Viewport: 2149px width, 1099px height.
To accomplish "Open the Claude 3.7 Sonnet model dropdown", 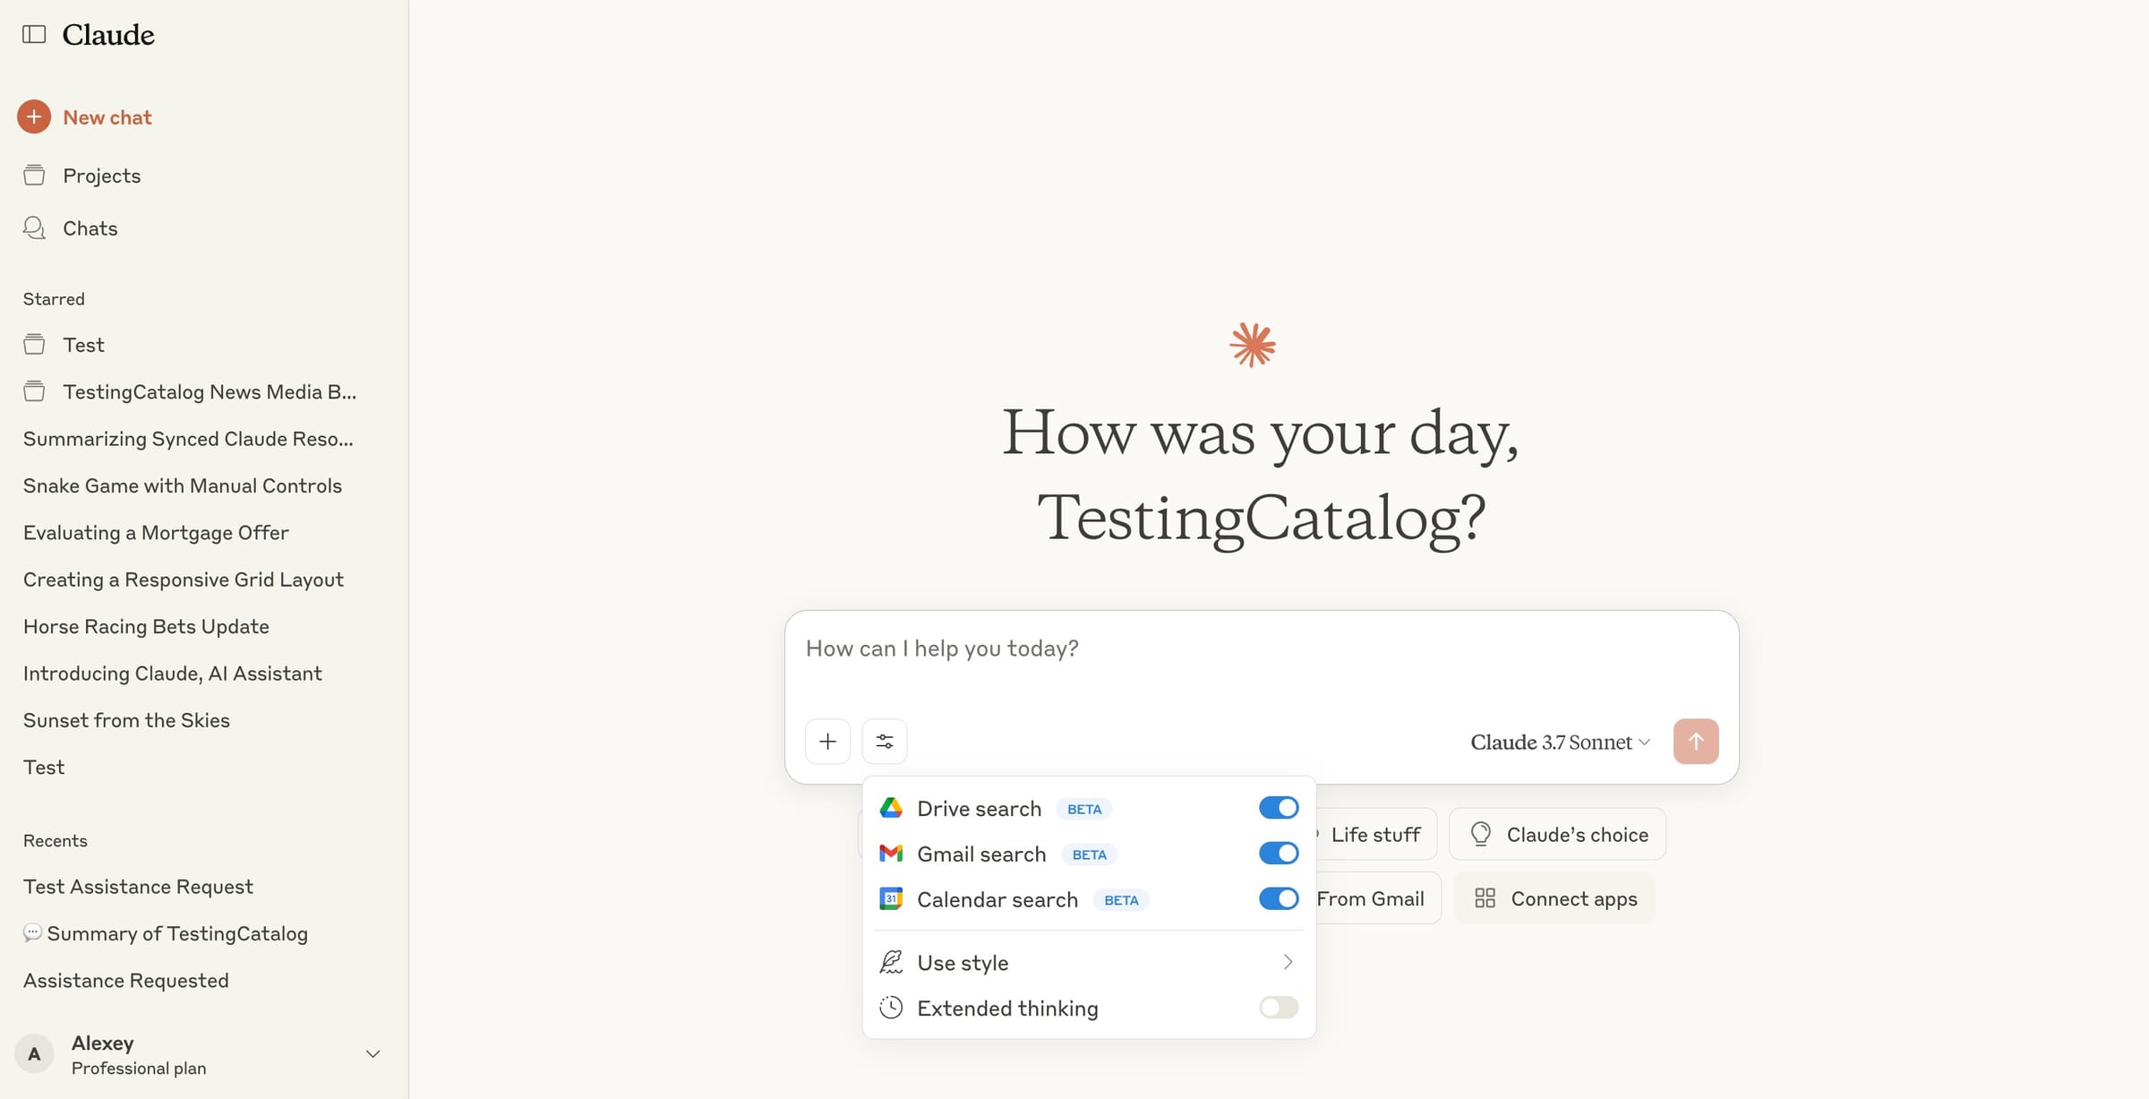I will (x=1559, y=742).
